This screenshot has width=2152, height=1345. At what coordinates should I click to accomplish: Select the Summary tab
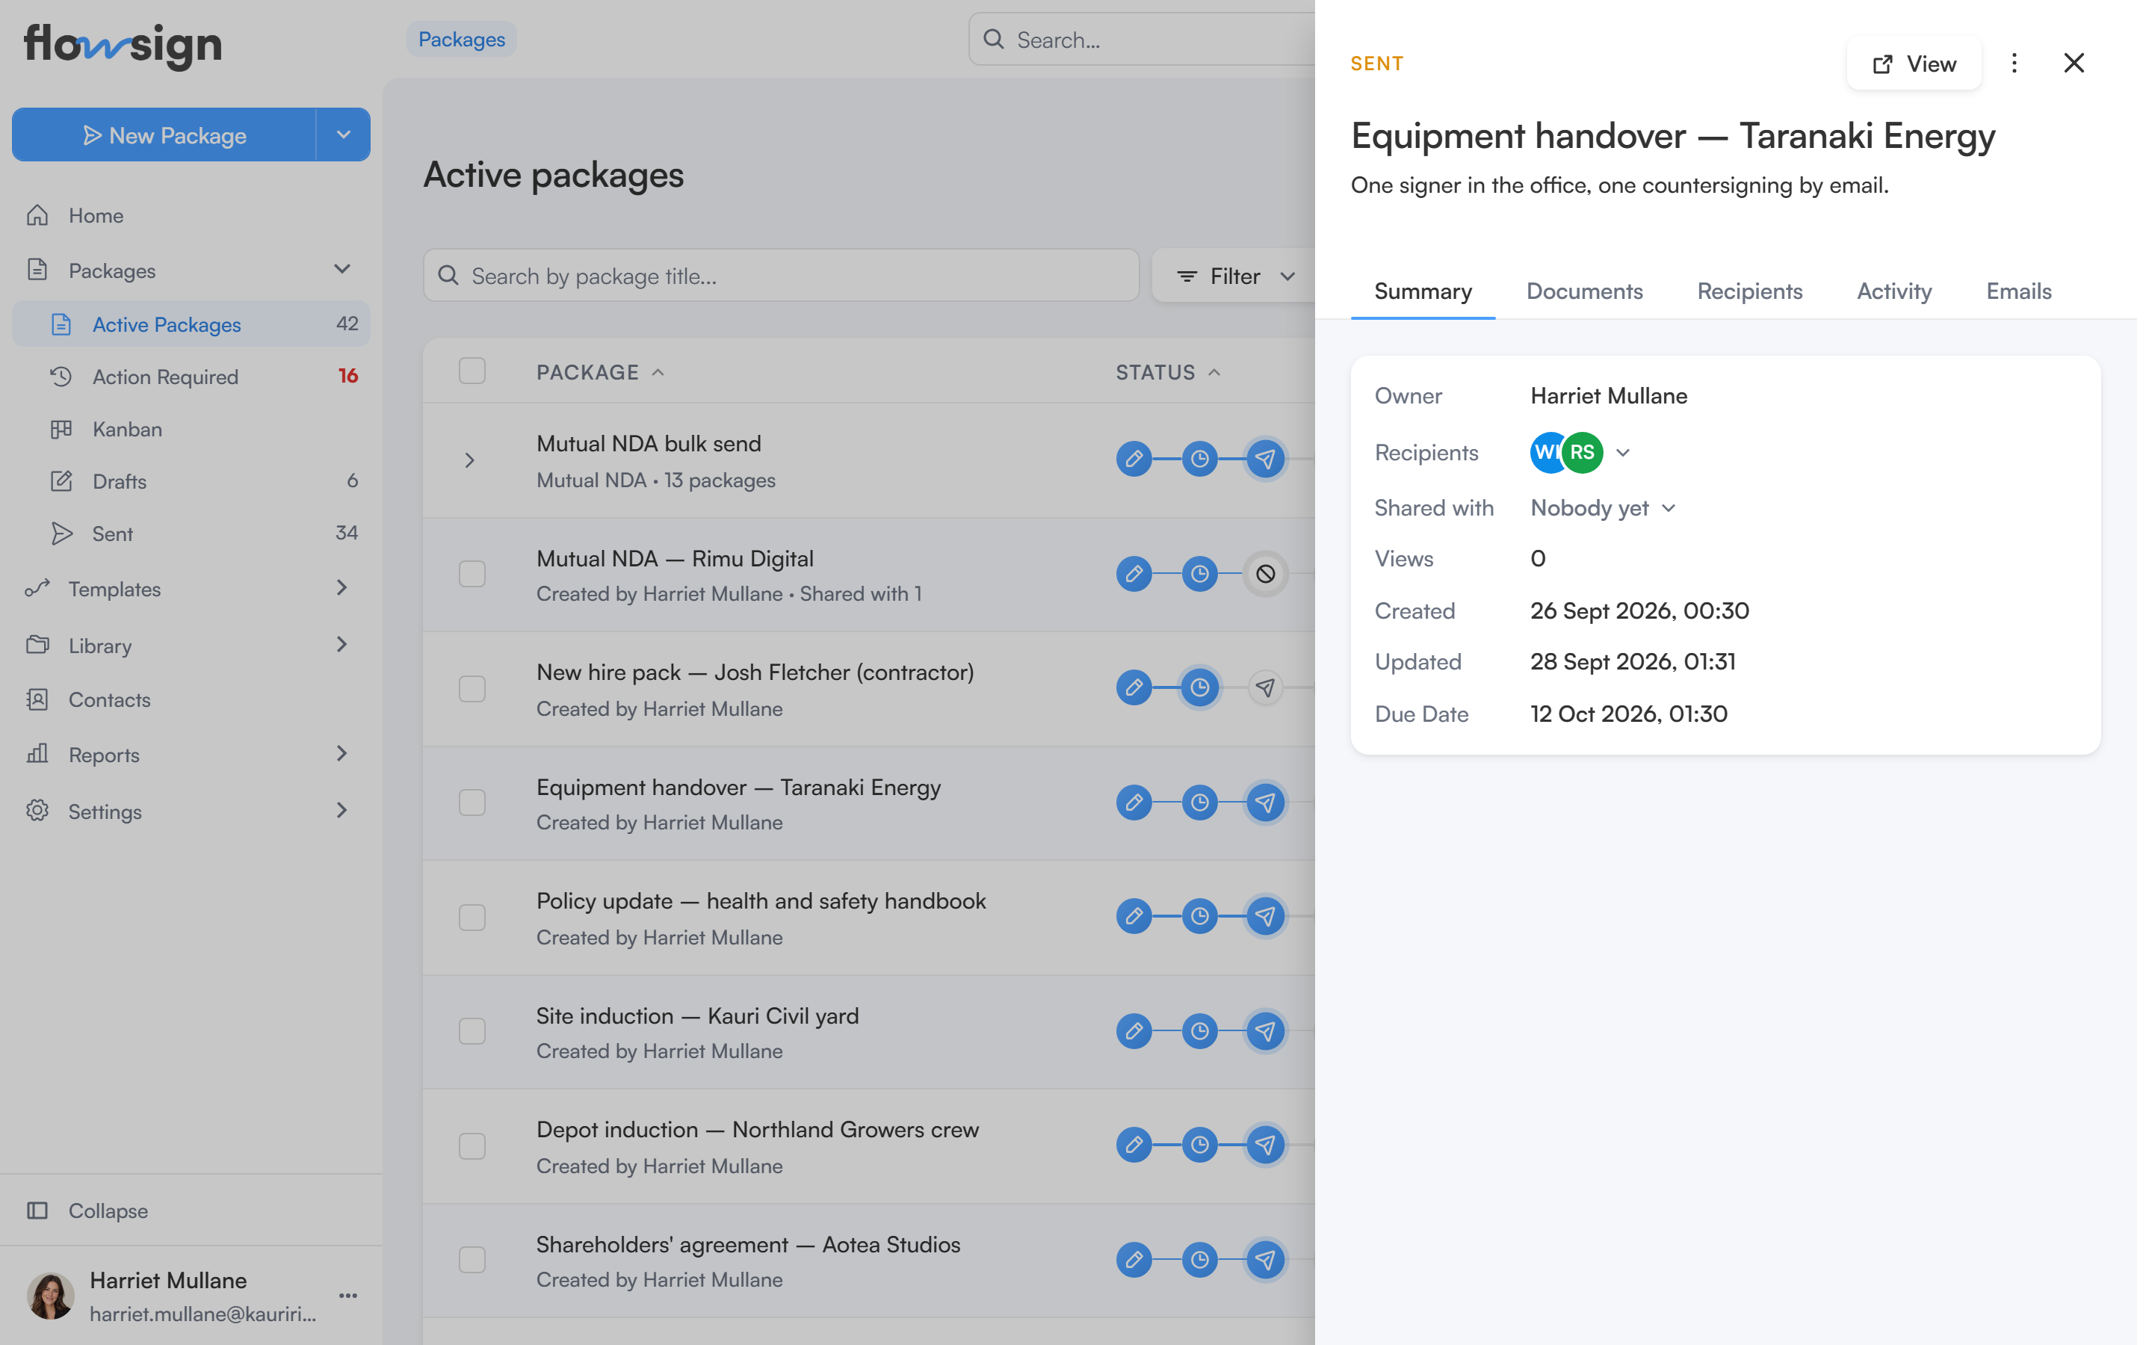[1423, 291]
